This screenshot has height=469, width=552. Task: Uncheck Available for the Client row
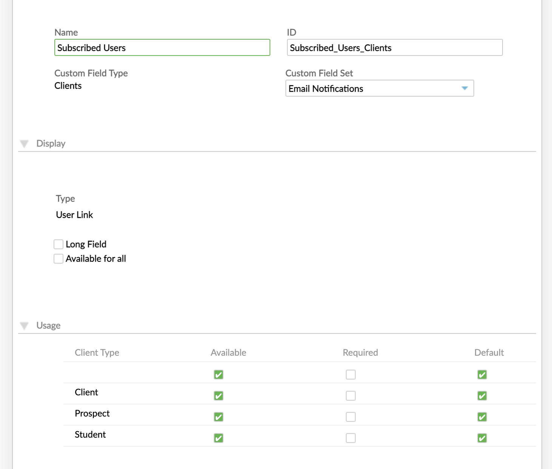pyautogui.click(x=218, y=396)
